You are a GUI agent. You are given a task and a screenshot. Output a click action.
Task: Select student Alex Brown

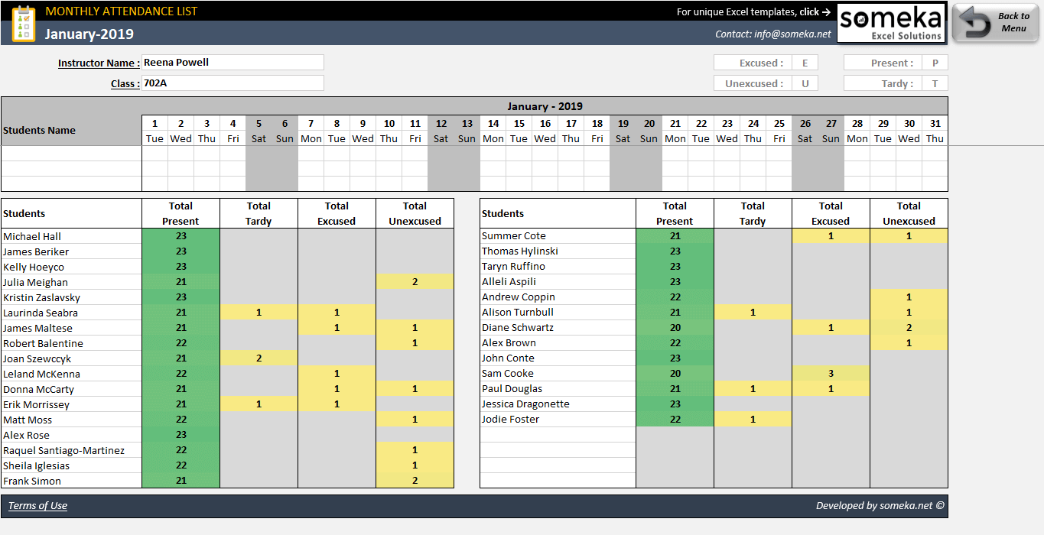tap(558, 342)
